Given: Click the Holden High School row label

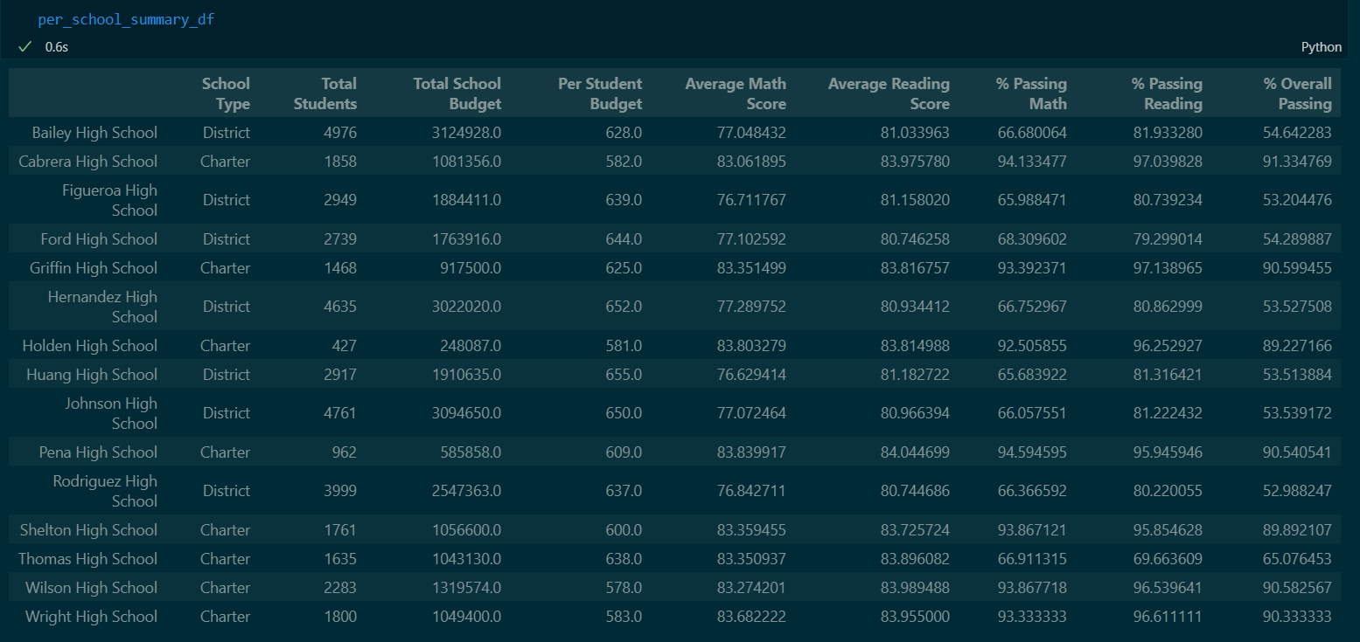Looking at the screenshot, I should (x=89, y=345).
